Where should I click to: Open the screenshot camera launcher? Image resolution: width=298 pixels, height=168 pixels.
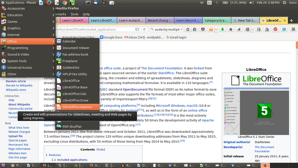[x=112, y=3]
